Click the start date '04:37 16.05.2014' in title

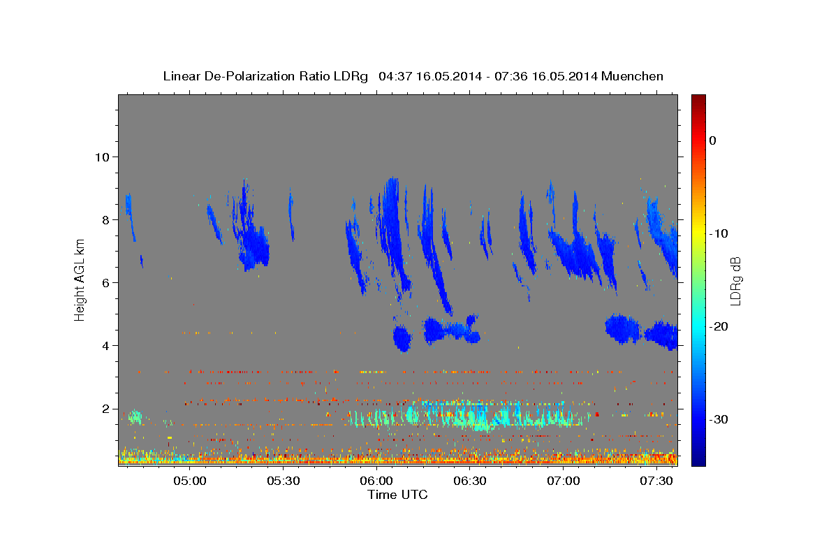tap(429, 76)
